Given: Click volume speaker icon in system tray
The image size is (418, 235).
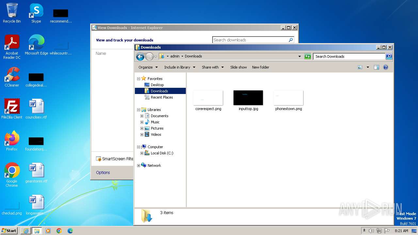Looking at the screenshot, I should (371, 231).
